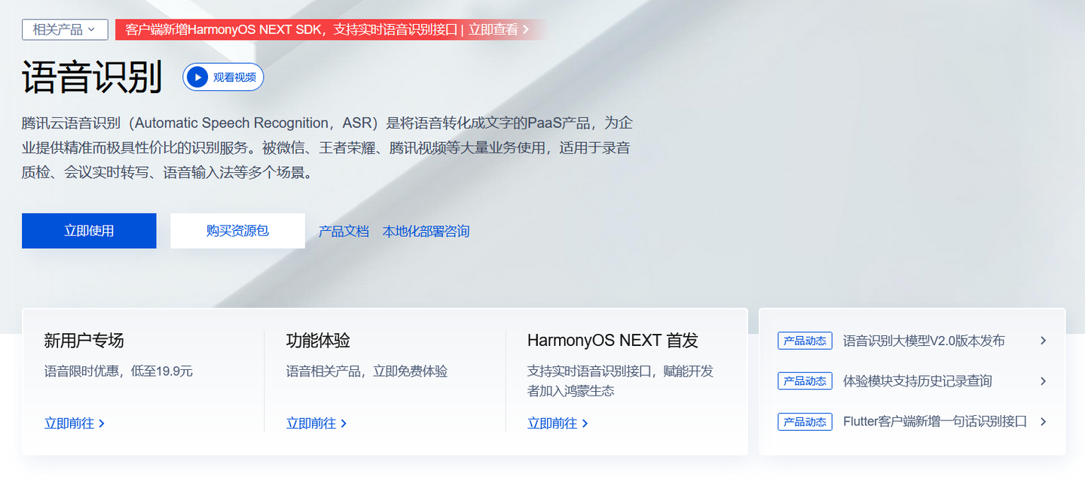Open Flutter客户端新增一句话识别接口 news item

point(935,422)
